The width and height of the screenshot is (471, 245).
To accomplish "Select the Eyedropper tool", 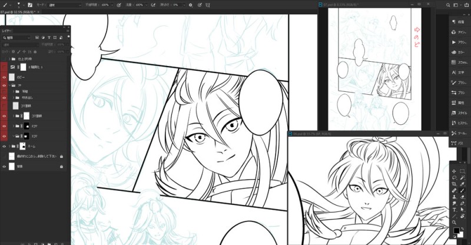I will (463, 184).
